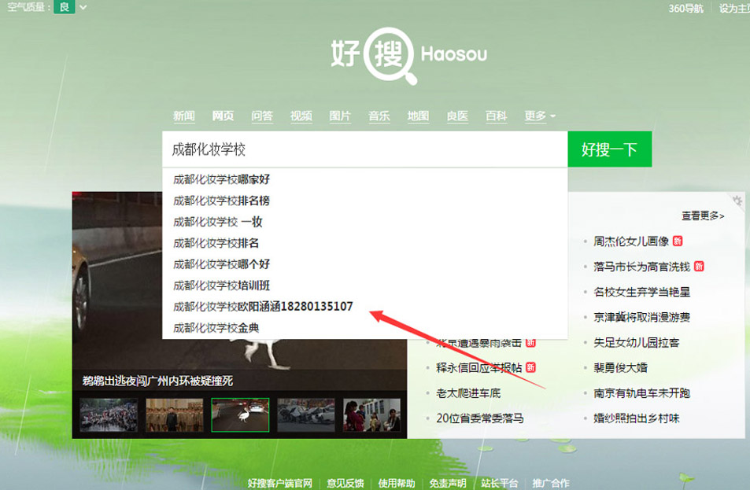Open news panel gear settings icon
750x490 pixels.
[x=737, y=201]
